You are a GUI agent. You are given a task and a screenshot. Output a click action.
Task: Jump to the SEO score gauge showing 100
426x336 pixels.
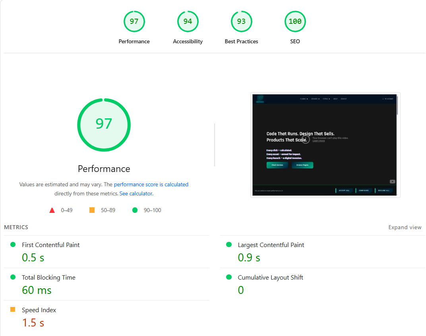tap(295, 21)
